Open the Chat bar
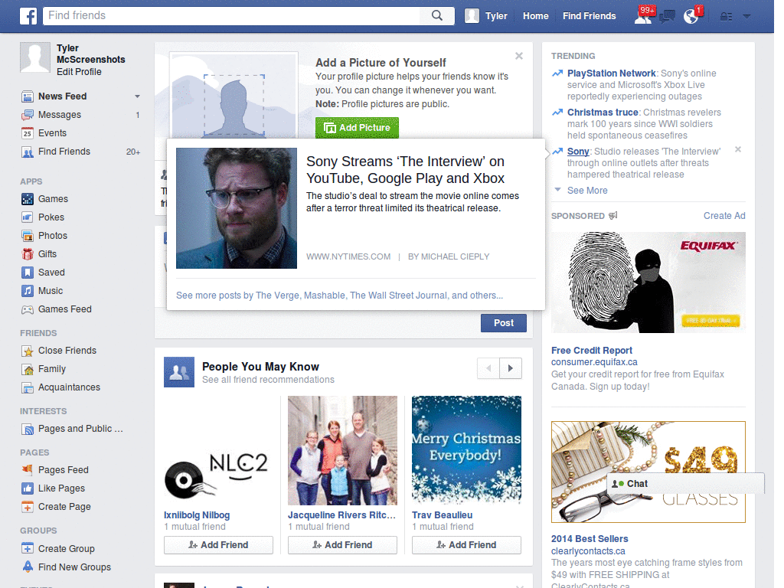784x588 pixels. point(685,484)
